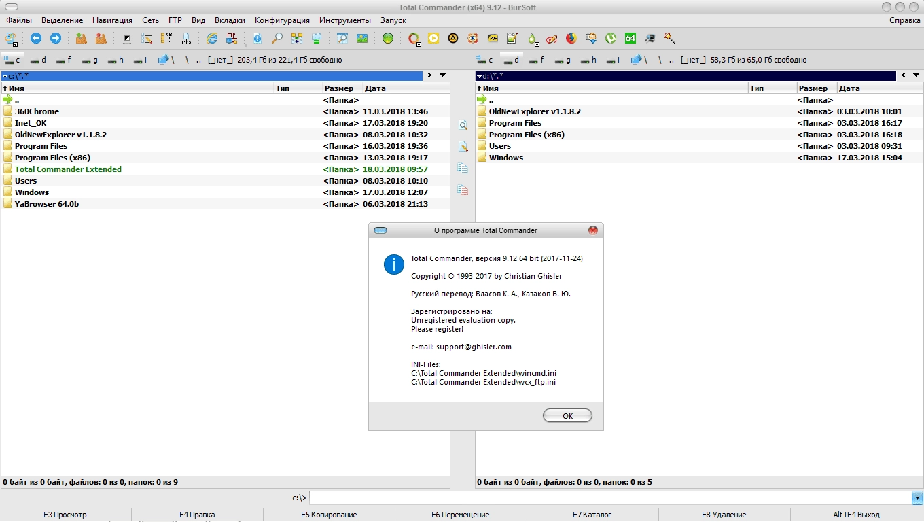Click the magnifier Search files toolbar icon
Viewport: 924px width, 522px height.
click(277, 39)
